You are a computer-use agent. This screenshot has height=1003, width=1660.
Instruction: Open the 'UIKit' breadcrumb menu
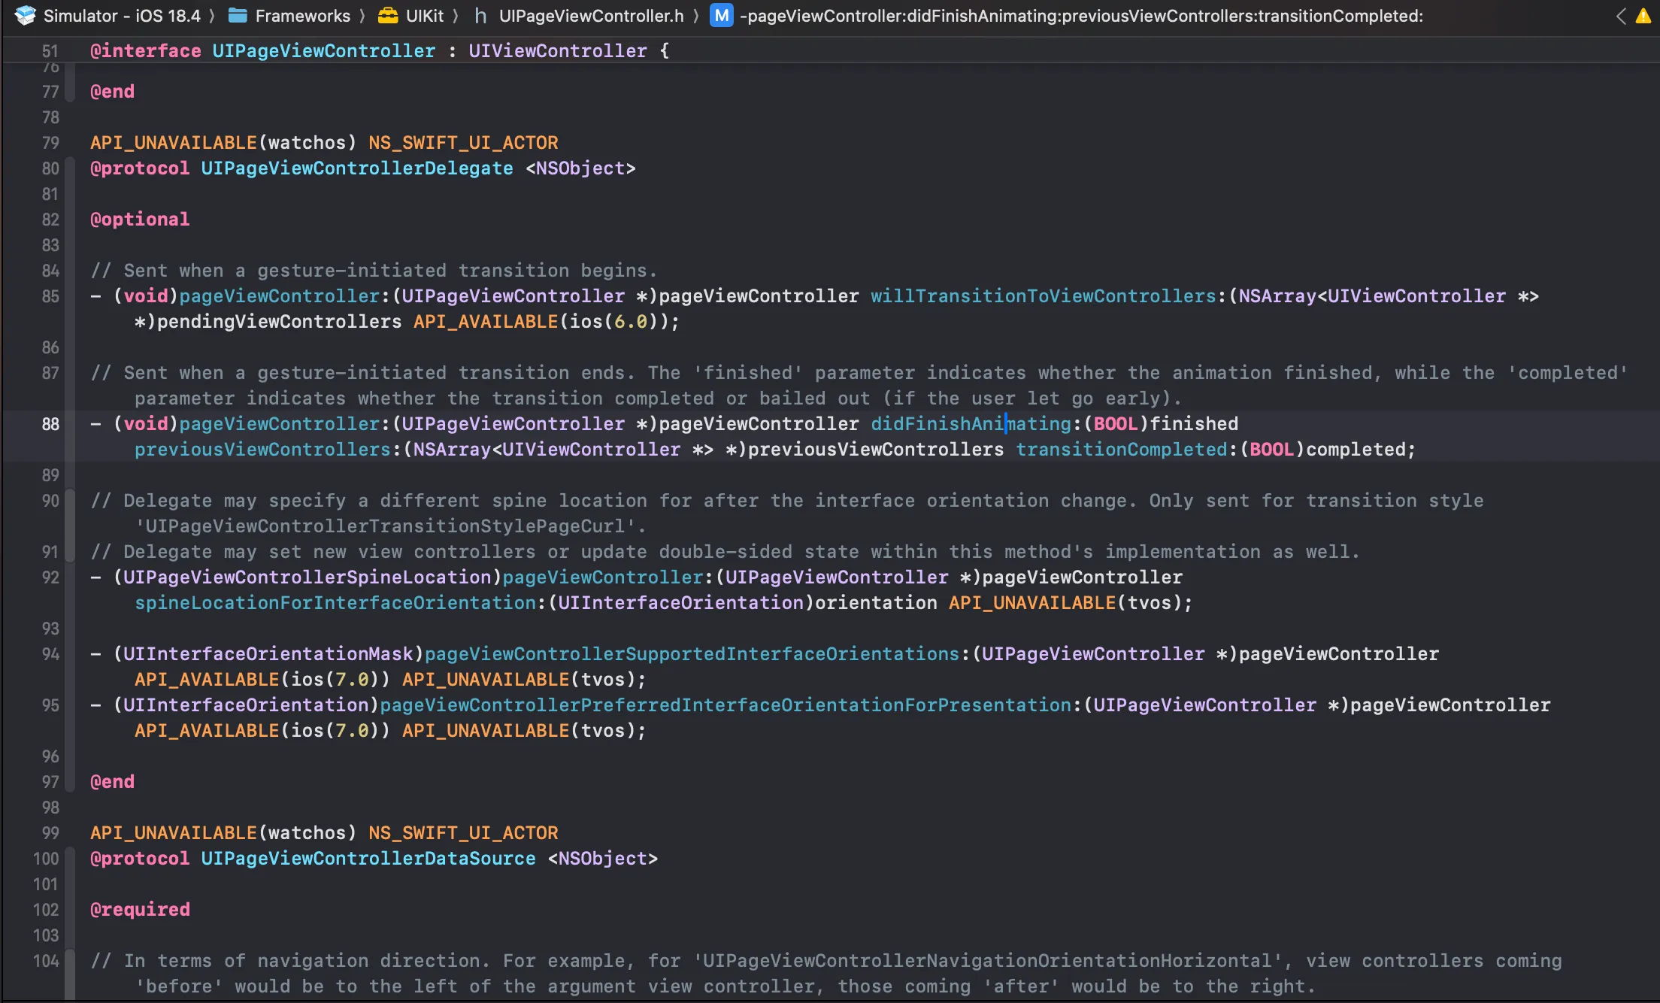425,16
